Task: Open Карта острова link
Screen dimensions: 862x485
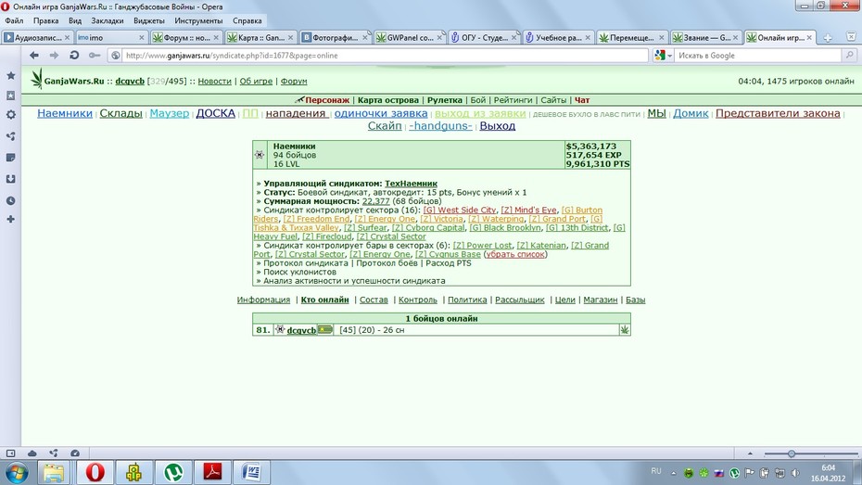Action: 388,100
